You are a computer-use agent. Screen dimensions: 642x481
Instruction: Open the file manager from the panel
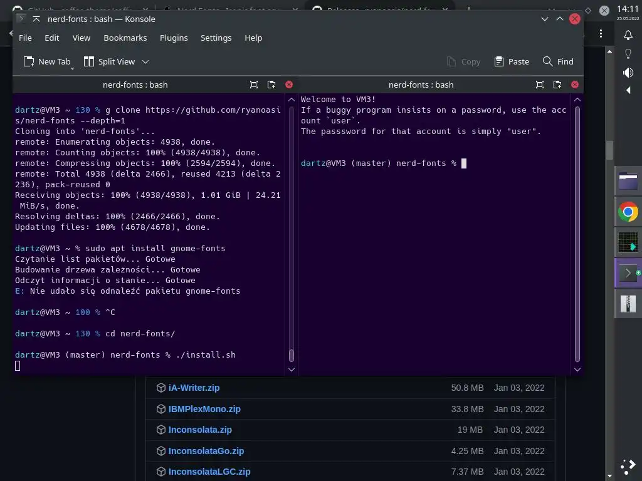(x=628, y=182)
